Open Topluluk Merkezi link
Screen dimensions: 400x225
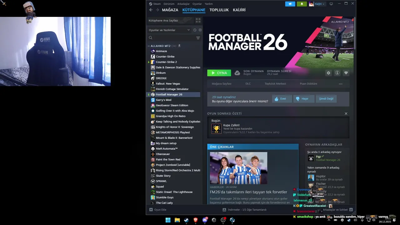(275, 84)
